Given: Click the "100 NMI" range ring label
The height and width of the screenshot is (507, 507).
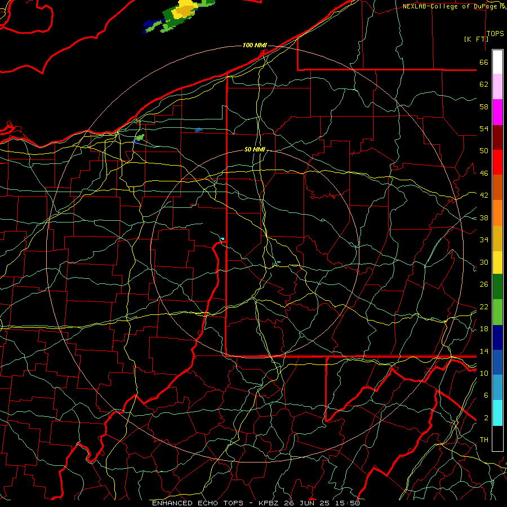Looking at the screenshot, I should pos(255,45).
